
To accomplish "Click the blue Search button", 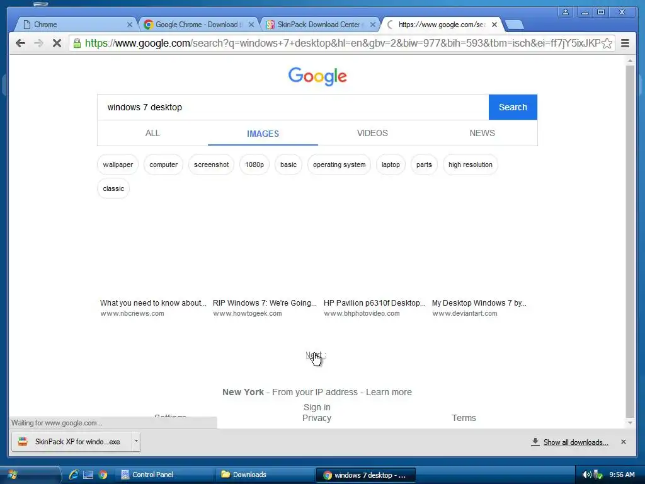I will [x=513, y=107].
